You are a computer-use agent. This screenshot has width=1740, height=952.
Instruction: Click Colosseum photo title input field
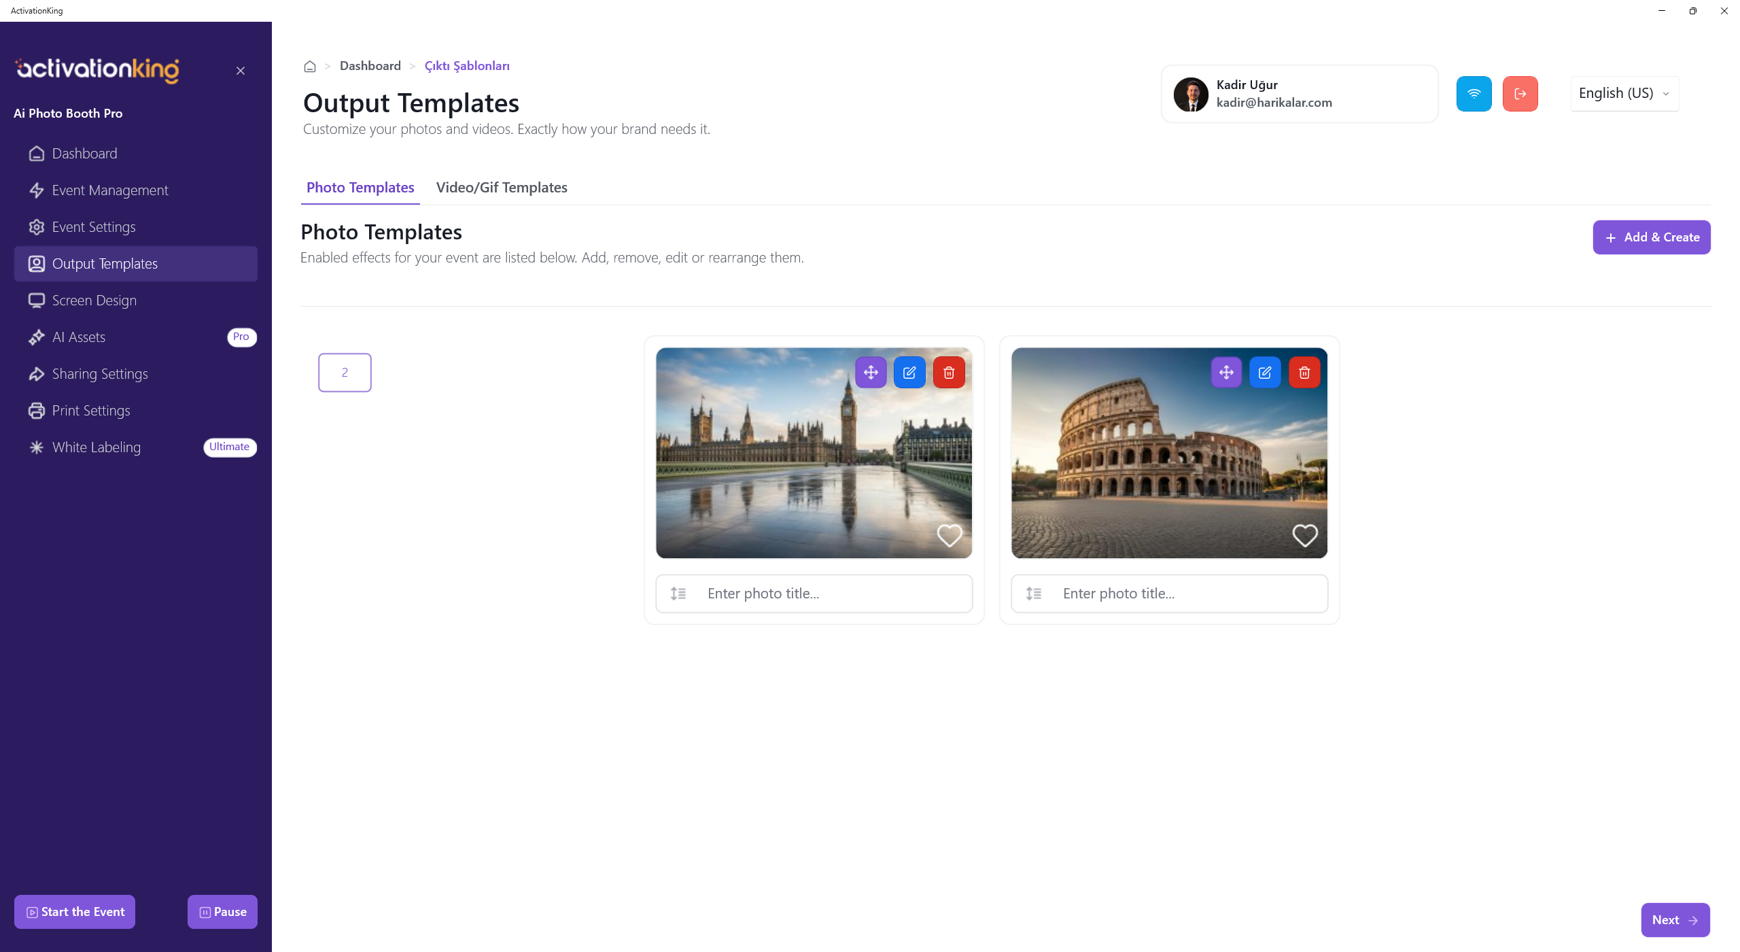(x=1183, y=594)
